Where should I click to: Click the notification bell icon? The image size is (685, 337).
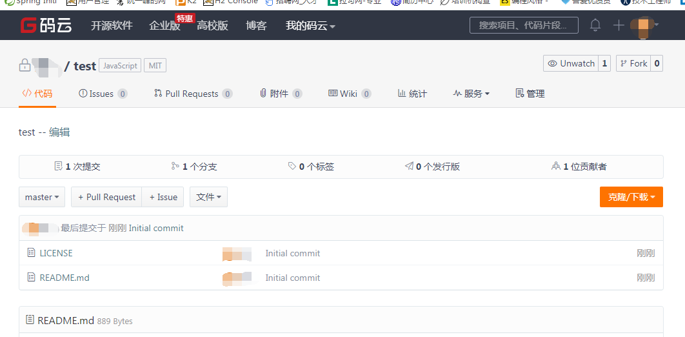coord(595,25)
